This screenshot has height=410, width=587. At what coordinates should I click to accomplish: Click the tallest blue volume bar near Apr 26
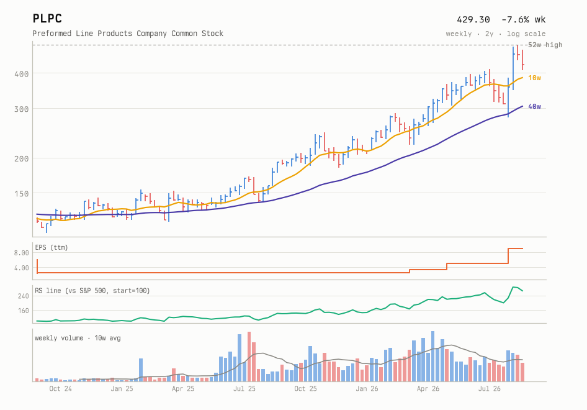tap(432, 357)
